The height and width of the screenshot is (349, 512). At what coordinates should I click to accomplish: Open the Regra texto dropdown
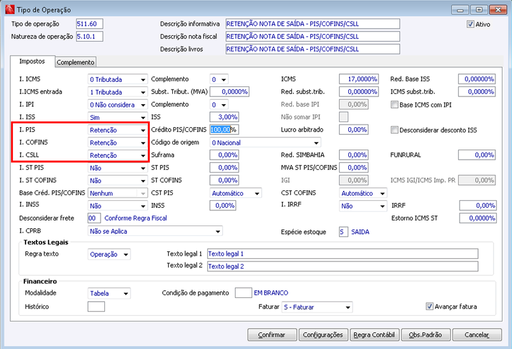click(109, 254)
